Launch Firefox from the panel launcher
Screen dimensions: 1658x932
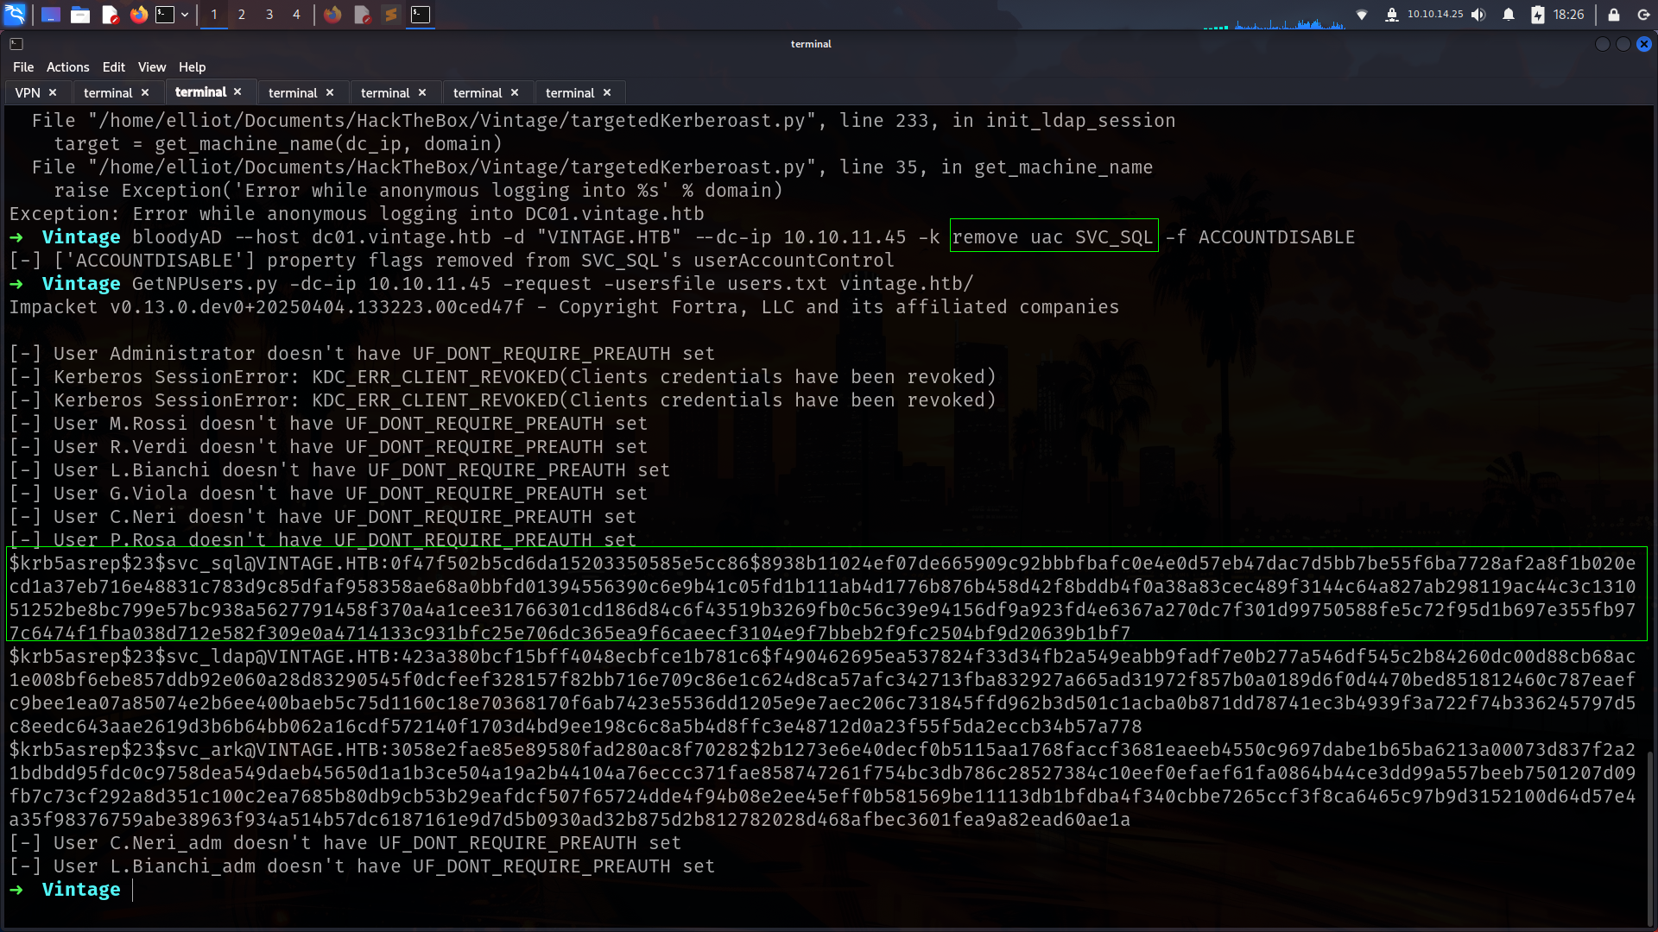point(138,15)
